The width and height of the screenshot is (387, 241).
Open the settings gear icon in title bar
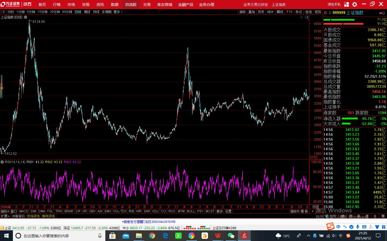coord(354,4)
